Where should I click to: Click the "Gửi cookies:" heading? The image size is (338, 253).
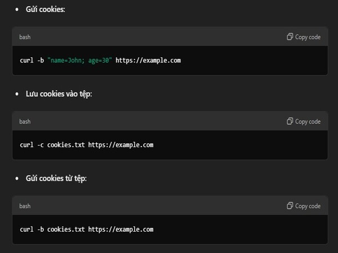click(46, 10)
